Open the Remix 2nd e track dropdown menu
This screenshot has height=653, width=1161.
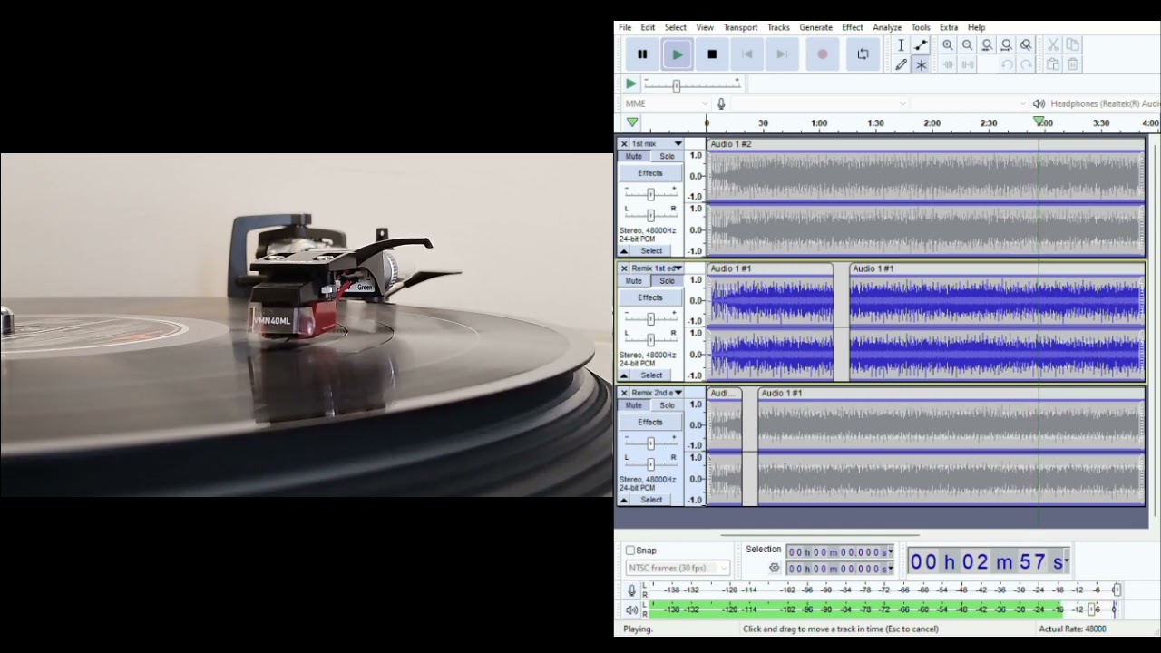tap(678, 393)
